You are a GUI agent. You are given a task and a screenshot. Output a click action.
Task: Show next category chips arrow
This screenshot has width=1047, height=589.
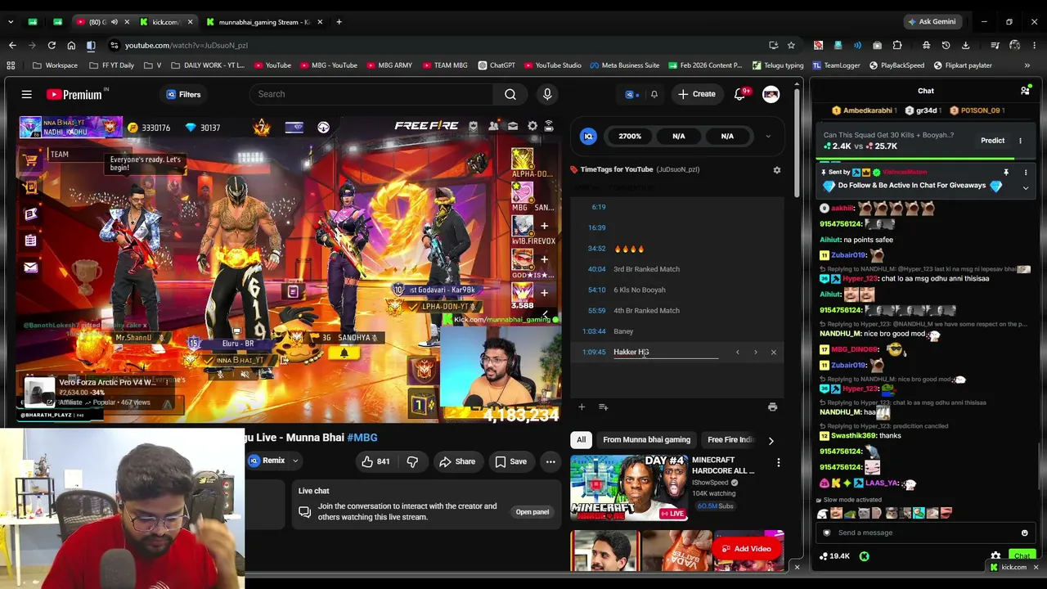tap(771, 440)
